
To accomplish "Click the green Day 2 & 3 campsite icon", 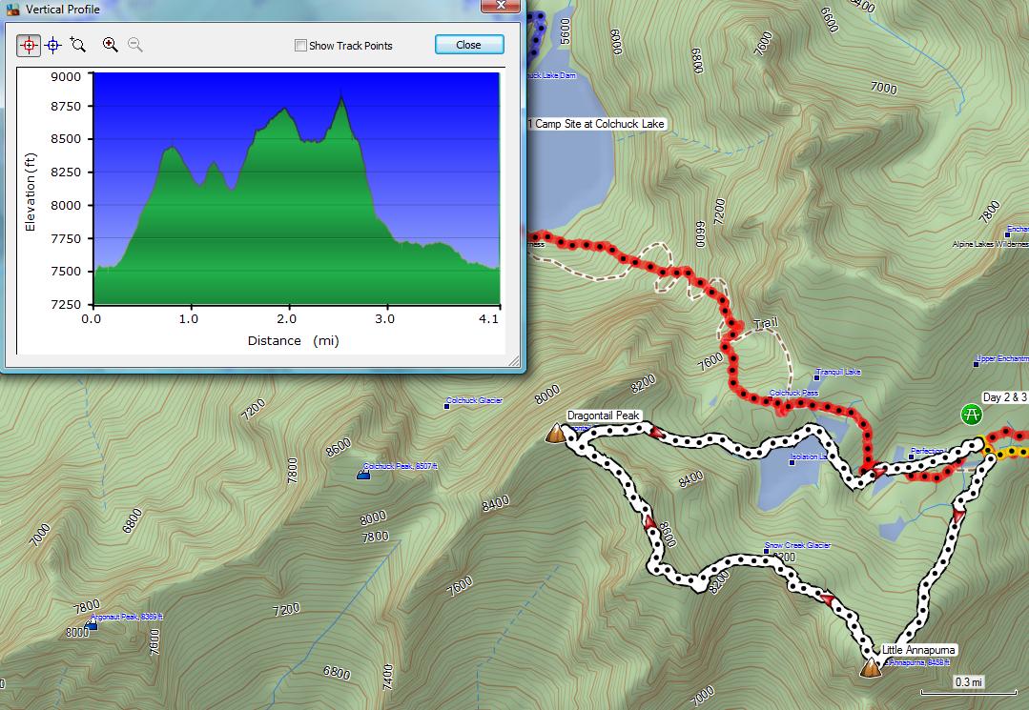I will pyautogui.click(x=971, y=415).
